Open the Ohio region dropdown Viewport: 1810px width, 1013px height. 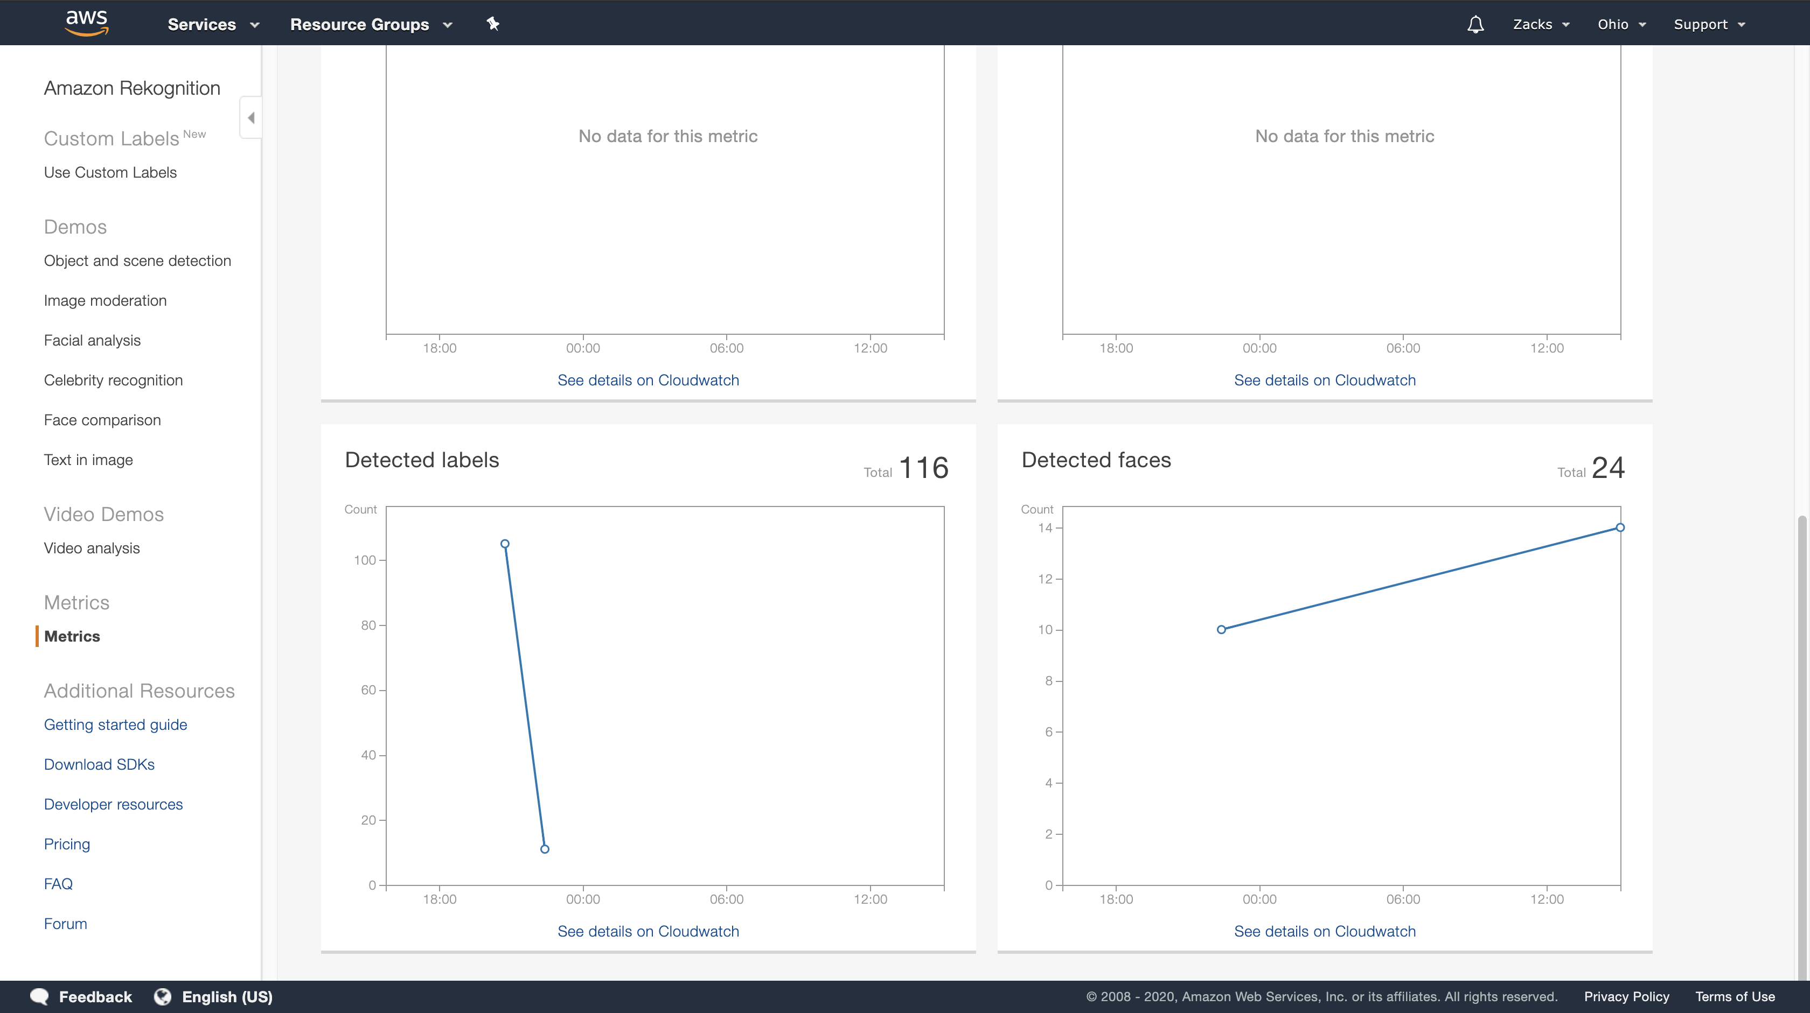tap(1621, 25)
